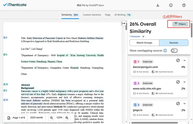Click the side panel vertical scrollbar
The width and height of the screenshot is (193, 124).
(x=191, y=30)
